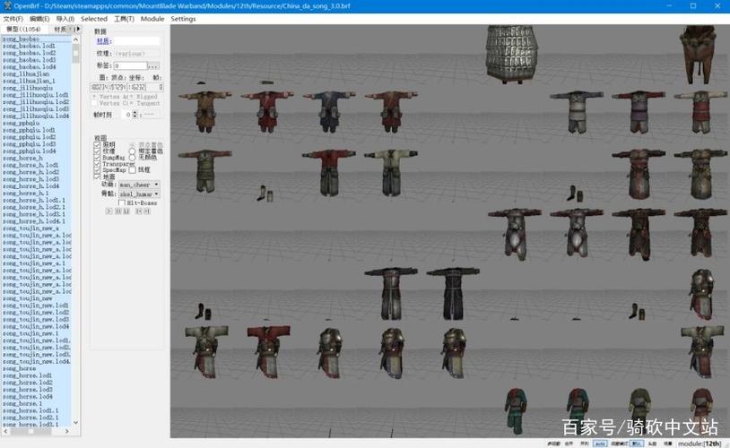The image size is (730, 448).
Task: Open the 编辑(E) edit menu
Action: [39, 19]
